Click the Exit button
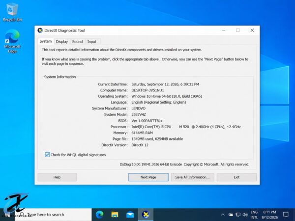Screen dimensions: 295x221 [236, 177]
